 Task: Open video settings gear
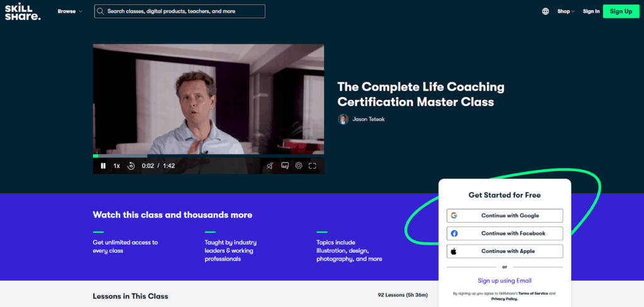(299, 165)
